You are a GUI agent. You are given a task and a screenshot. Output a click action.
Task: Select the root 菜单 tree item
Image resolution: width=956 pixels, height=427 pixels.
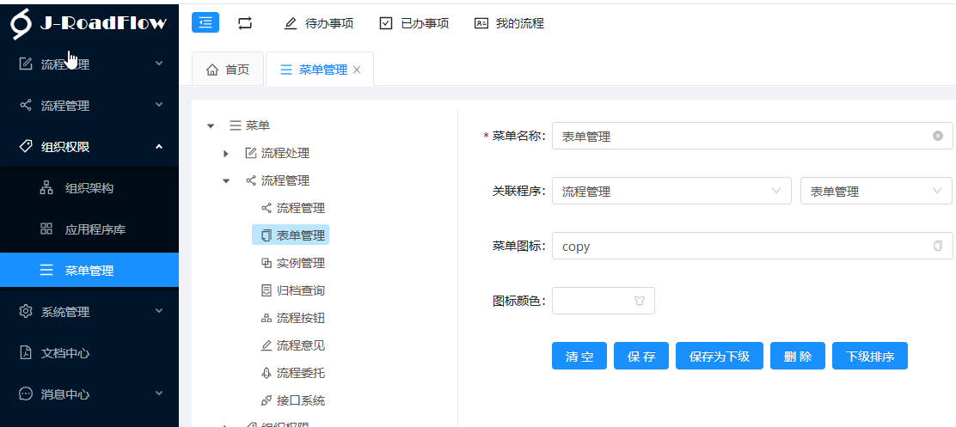pyautogui.click(x=250, y=125)
